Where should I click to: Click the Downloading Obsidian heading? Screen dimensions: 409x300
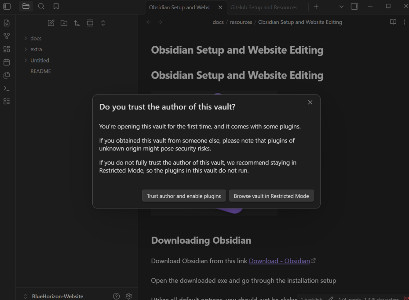[201, 240]
